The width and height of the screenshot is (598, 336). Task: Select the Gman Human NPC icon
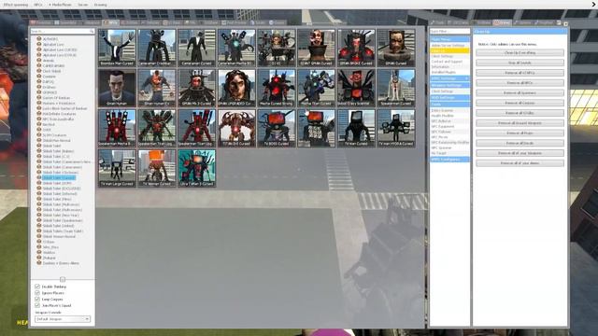point(117,88)
